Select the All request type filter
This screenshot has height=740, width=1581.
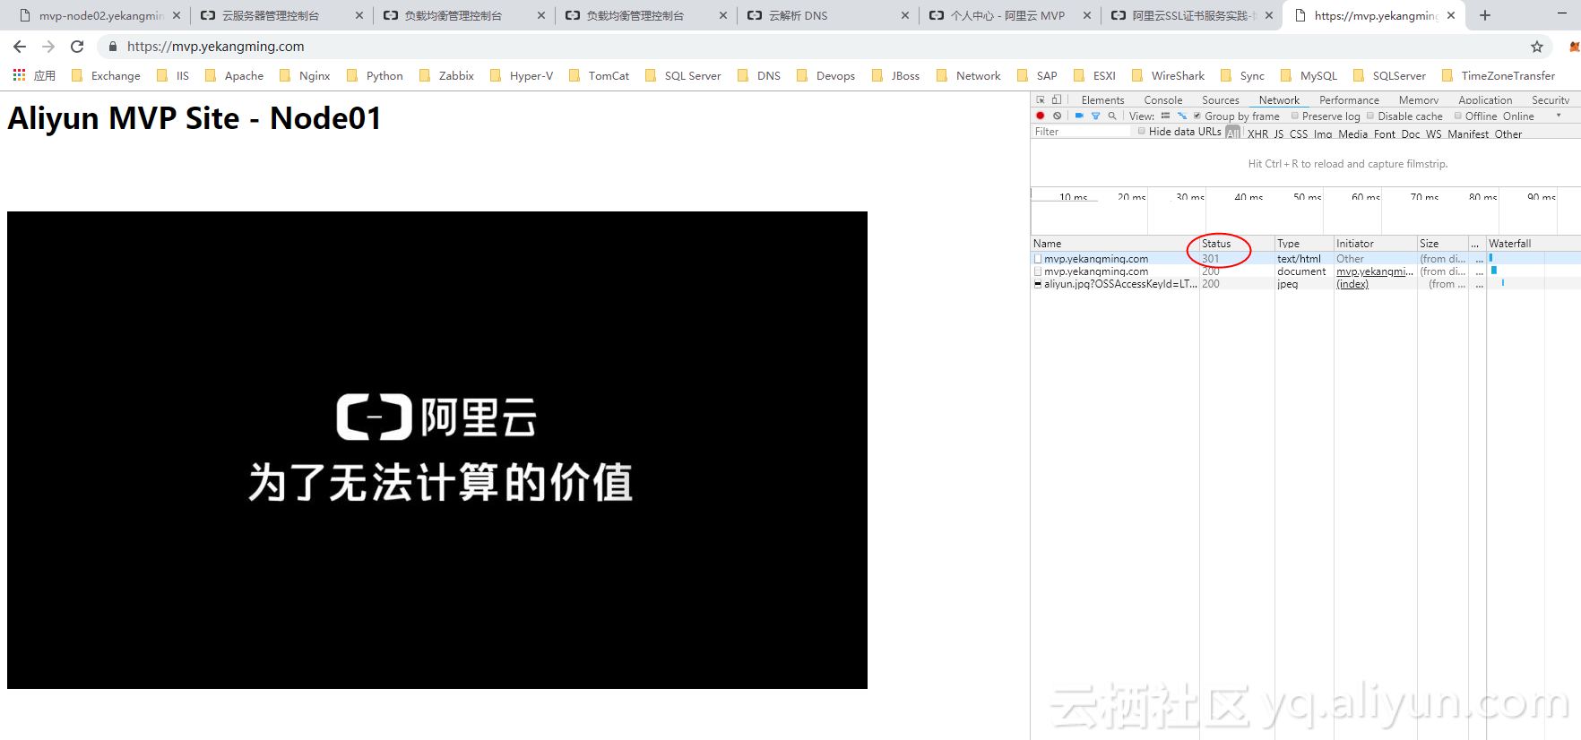point(1233,133)
